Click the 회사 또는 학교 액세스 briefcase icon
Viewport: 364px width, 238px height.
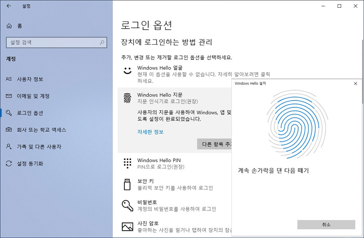9,130
